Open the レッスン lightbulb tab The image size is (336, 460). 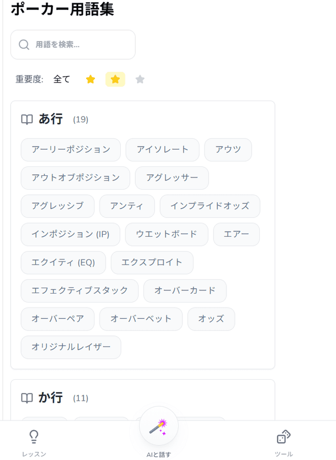[x=34, y=443]
